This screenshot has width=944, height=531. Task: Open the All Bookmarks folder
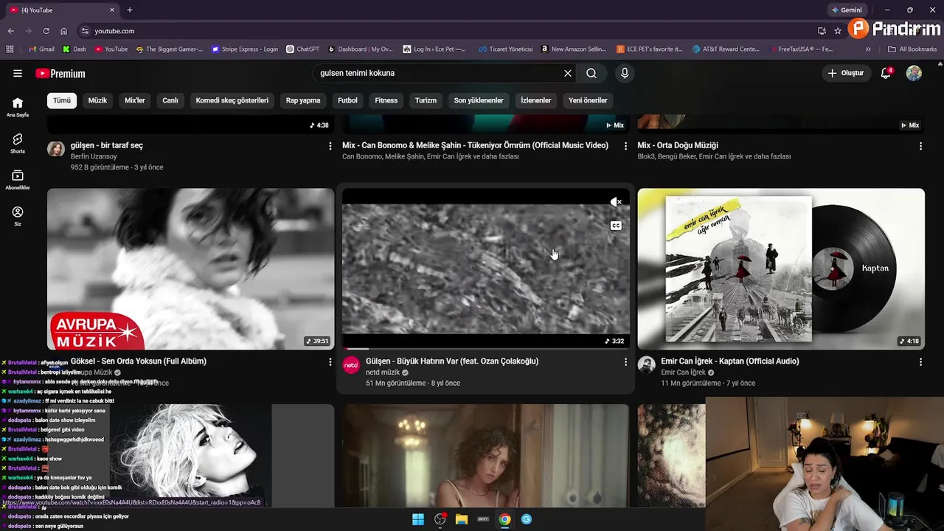tap(912, 49)
